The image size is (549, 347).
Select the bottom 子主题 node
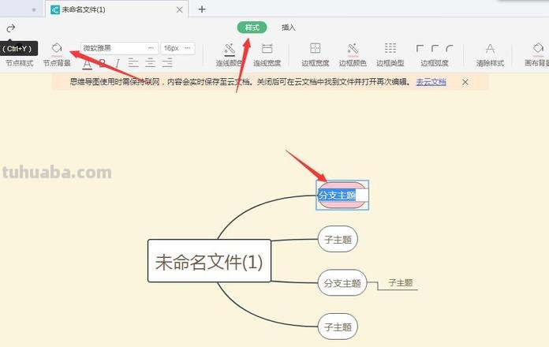338,327
